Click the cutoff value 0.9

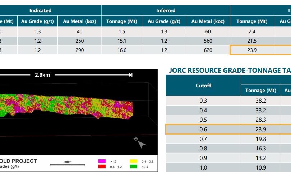(x=203, y=158)
